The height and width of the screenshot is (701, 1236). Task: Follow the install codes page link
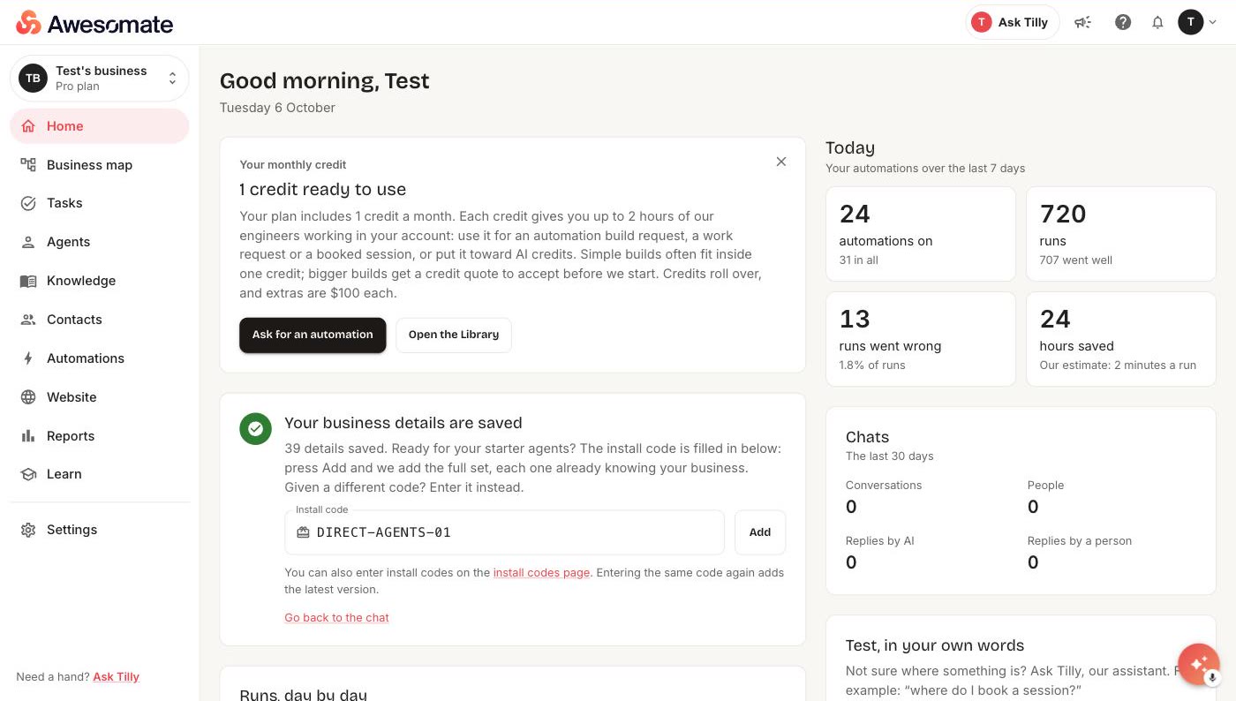point(541,572)
